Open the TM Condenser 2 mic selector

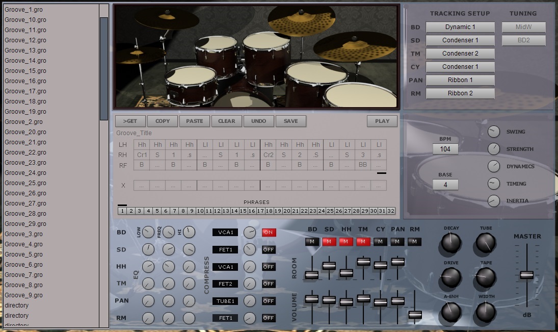tap(460, 54)
